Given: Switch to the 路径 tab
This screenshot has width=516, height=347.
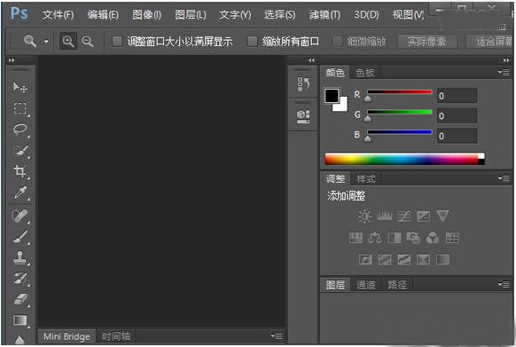Looking at the screenshot, I should (x=397, y=285).
